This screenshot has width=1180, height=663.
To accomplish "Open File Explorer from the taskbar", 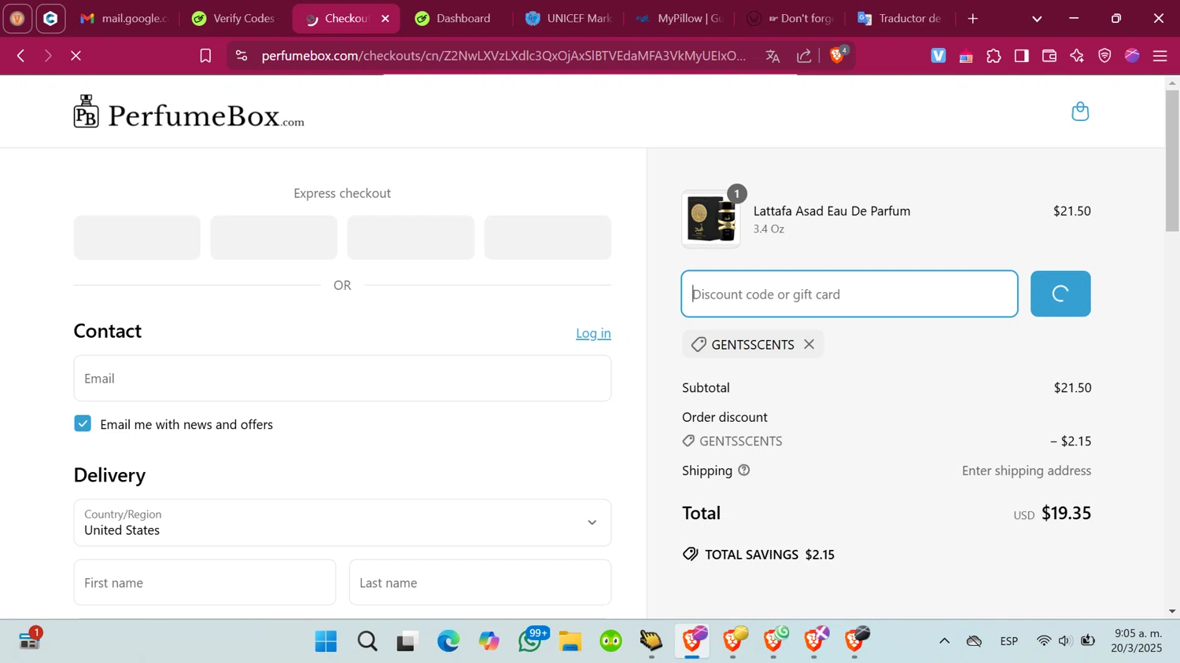I will pos(570,641).
